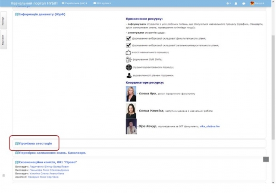276x193 pixels.
Task: Click the name Олена Улютіна
Action: point(151,111)
